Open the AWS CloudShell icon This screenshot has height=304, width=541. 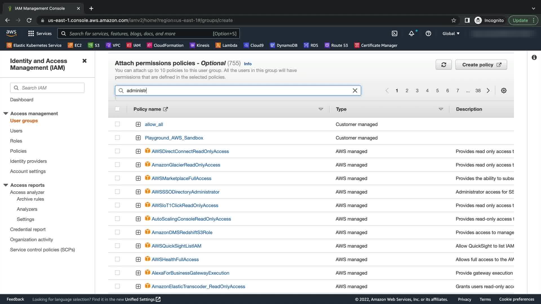pos(394,33)
